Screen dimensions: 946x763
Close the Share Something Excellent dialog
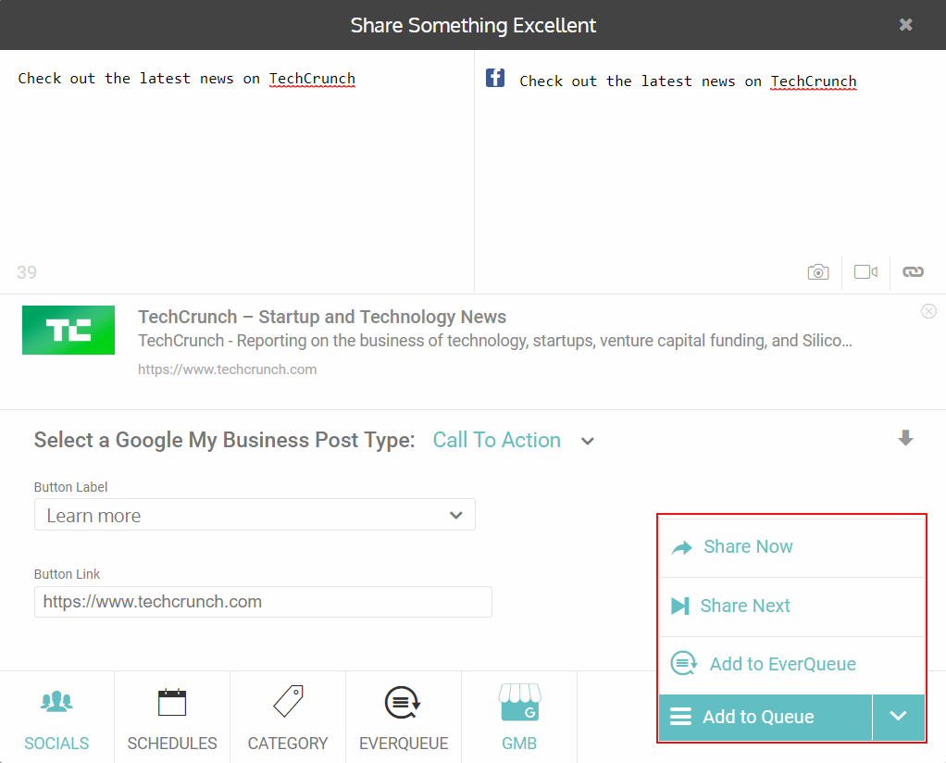905,25
